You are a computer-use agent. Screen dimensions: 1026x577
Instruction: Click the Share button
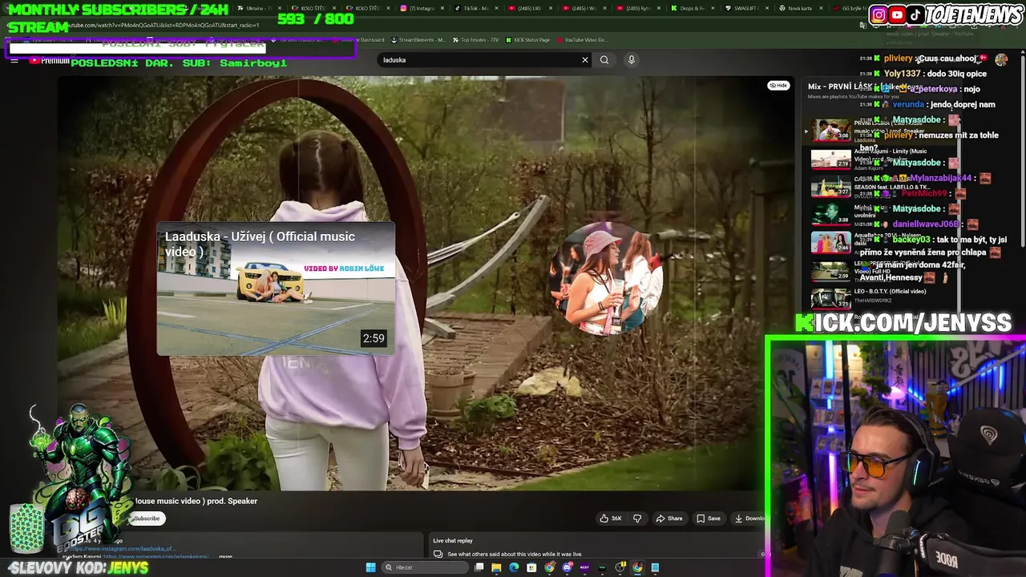[x=669, y=518]
